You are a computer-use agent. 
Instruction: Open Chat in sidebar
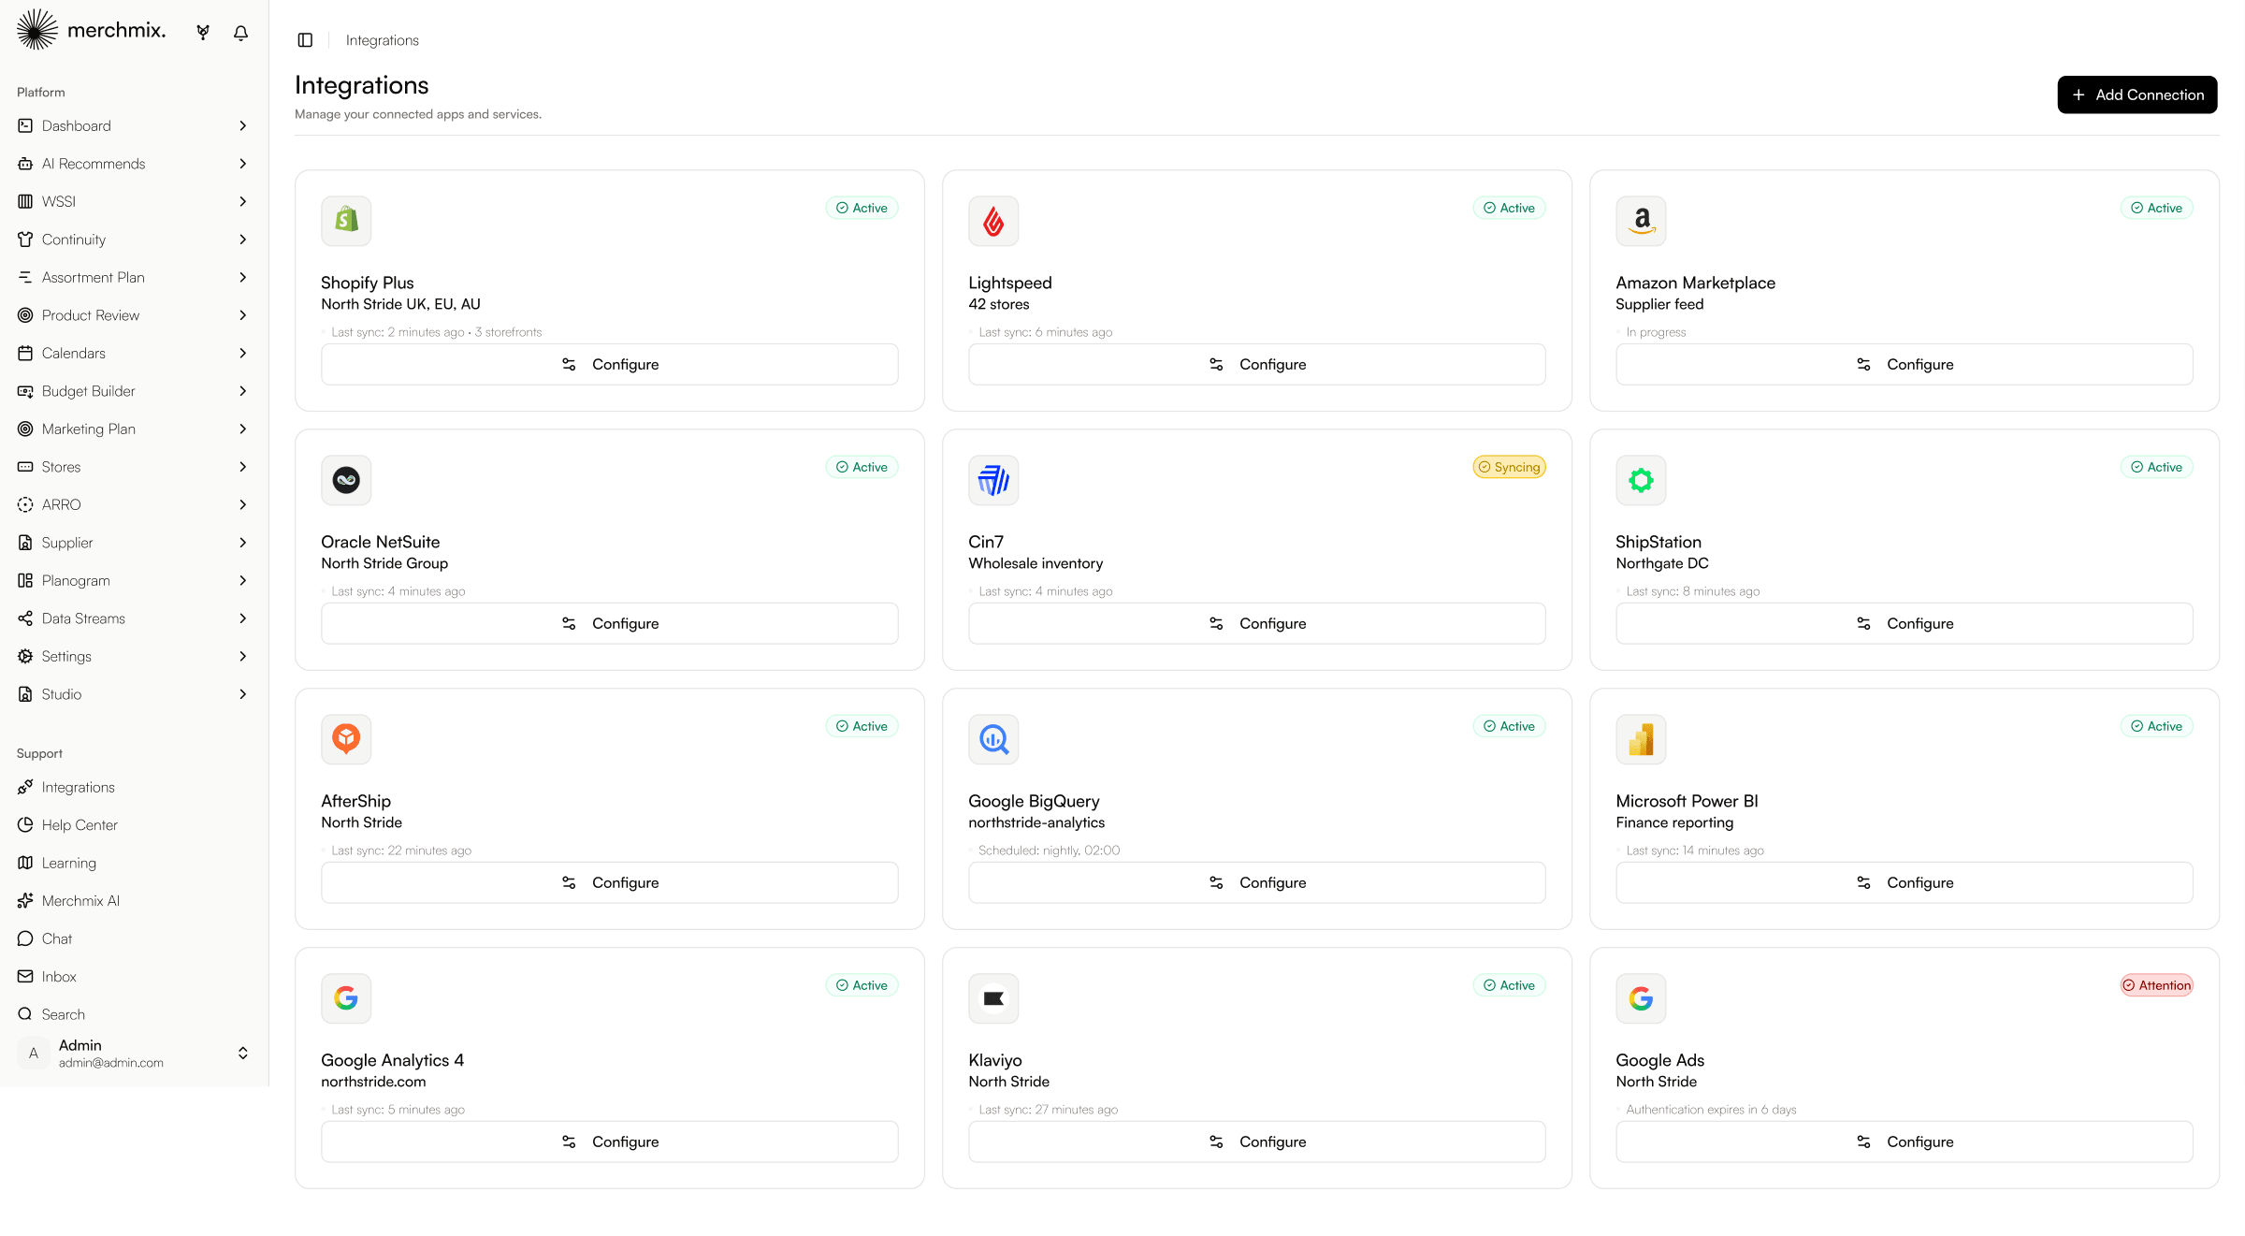(134, 938)
